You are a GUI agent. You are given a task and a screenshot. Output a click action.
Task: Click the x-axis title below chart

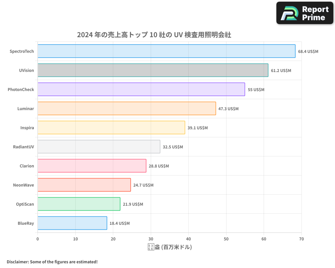click(170, 248)
